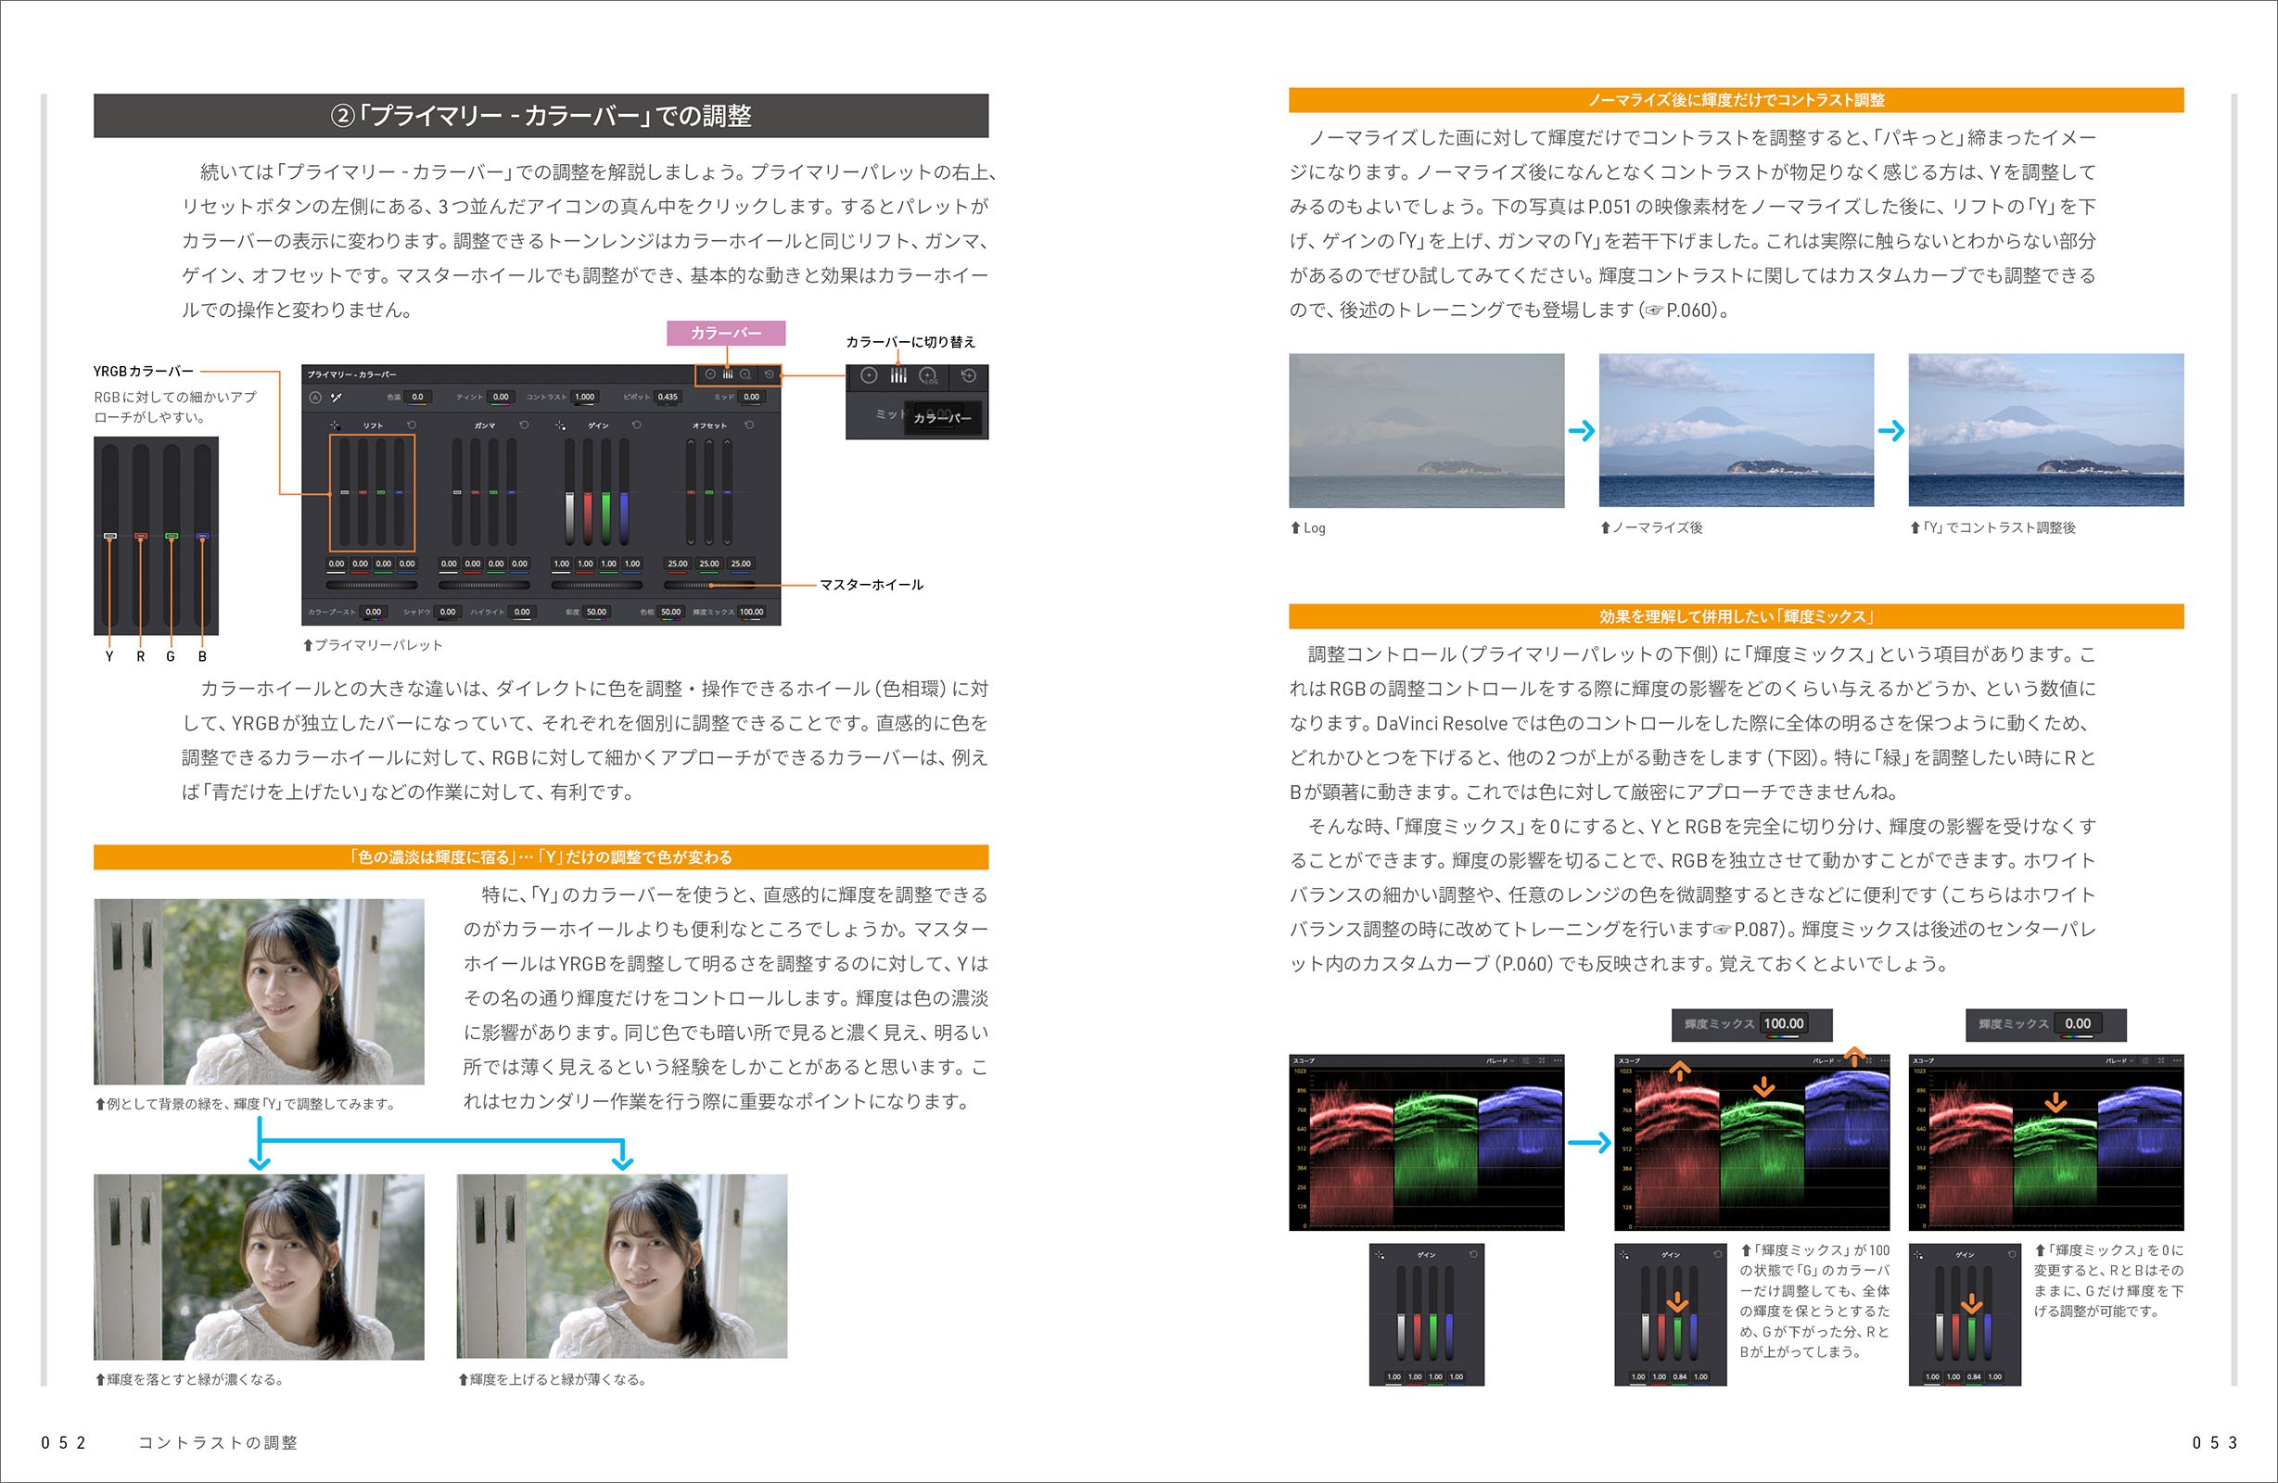The image size is (2278, 1483).
Task: Click the black point picker beside リフト
Action: click(334, 425)
